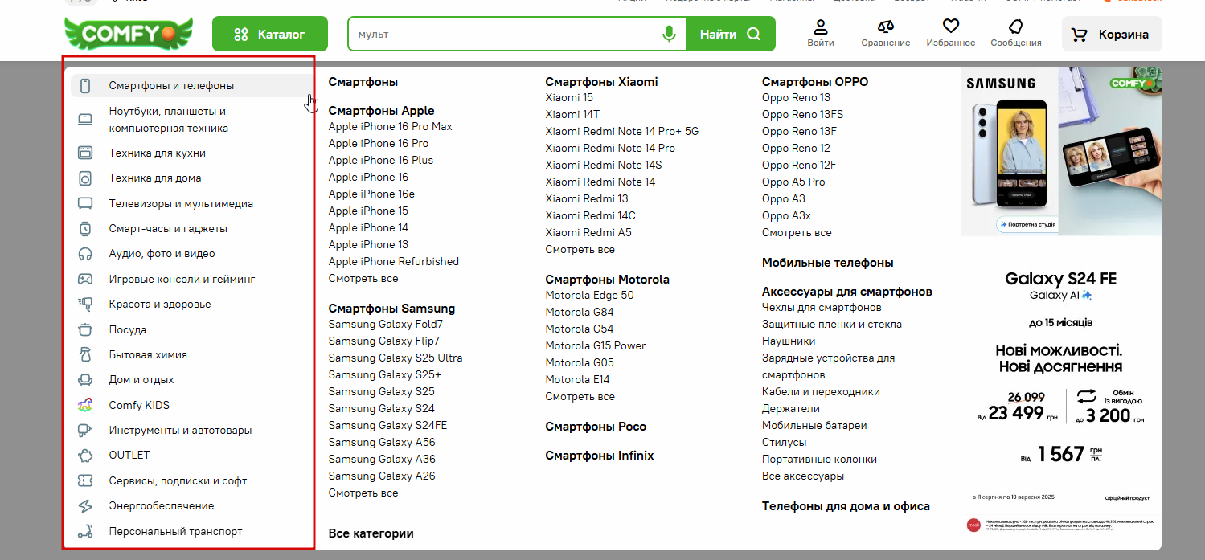Click gamepad icon beside Игровые консоли и гейминг
This screenshot has width=1205, height=560.
(85, 279)
